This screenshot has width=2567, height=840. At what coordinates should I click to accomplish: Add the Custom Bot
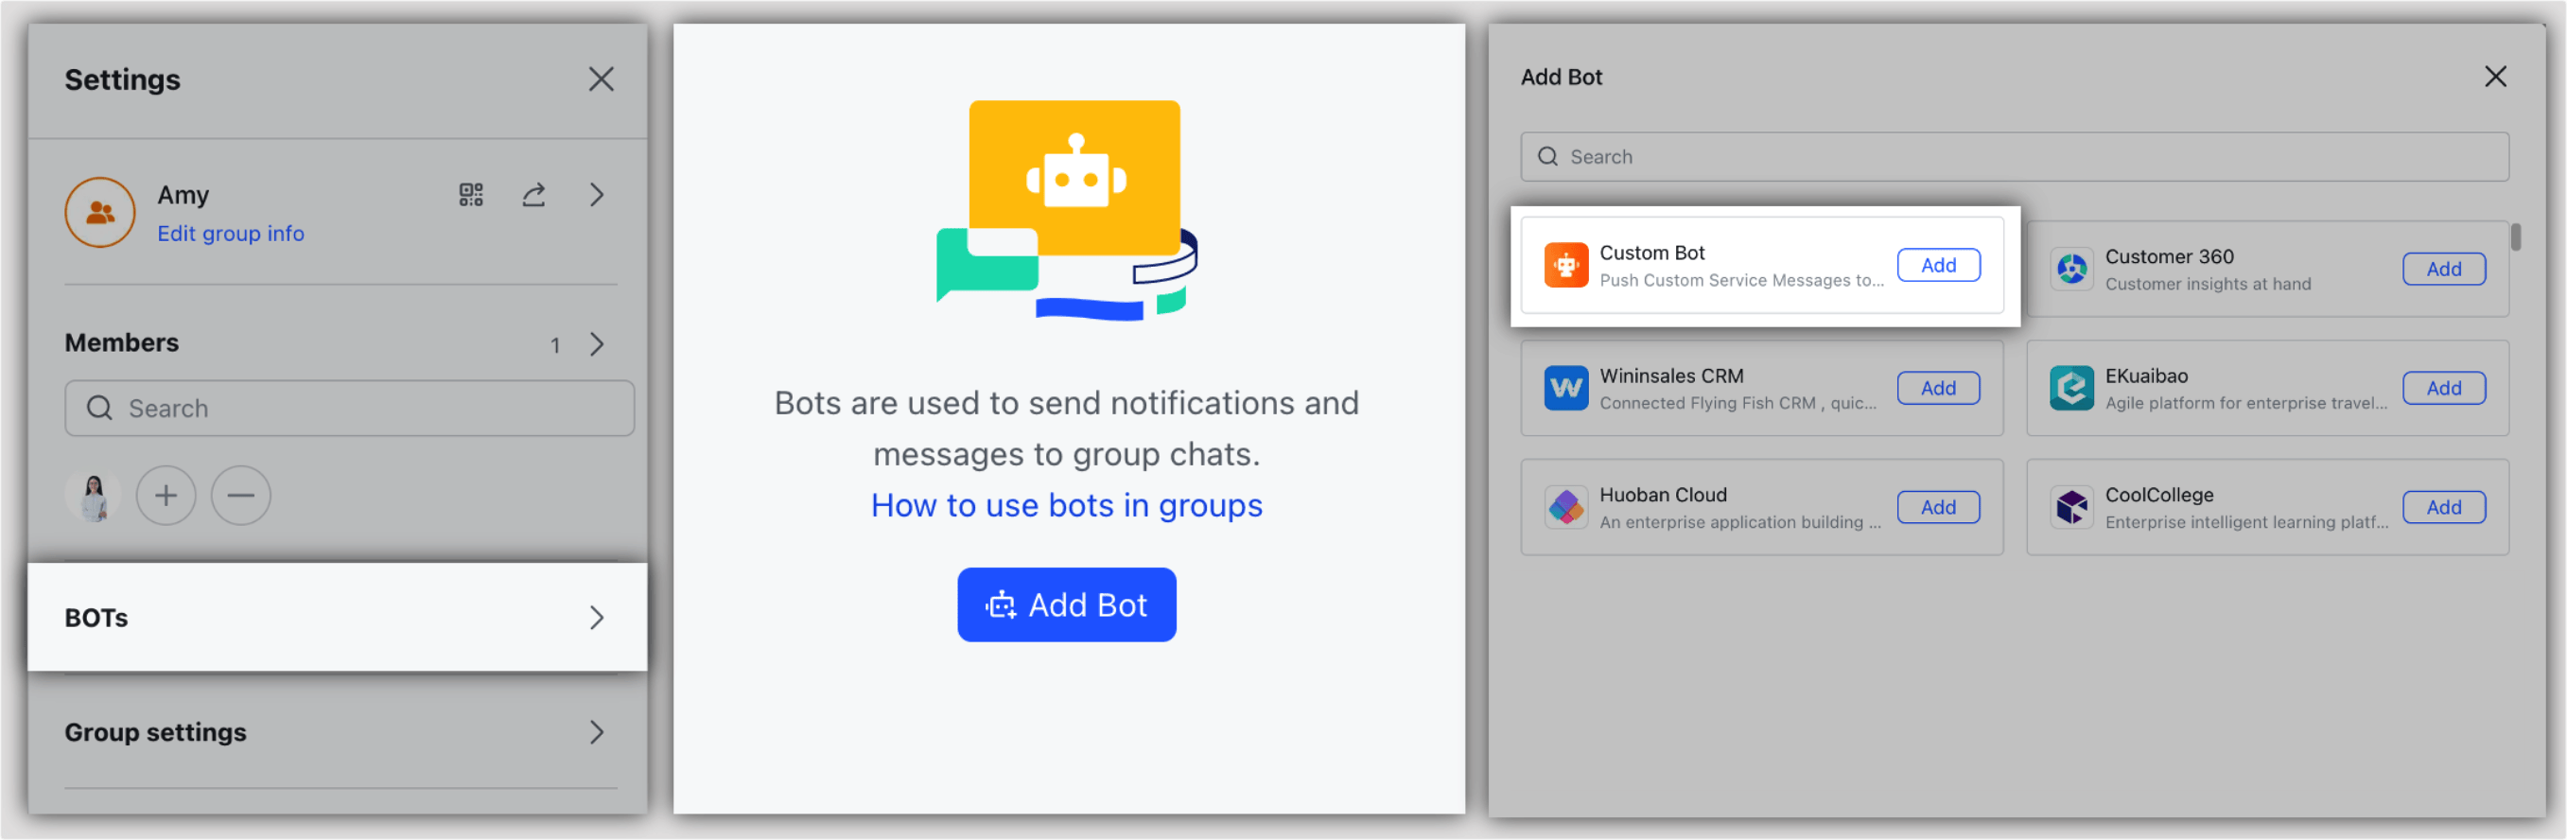tap(1937, 265)
